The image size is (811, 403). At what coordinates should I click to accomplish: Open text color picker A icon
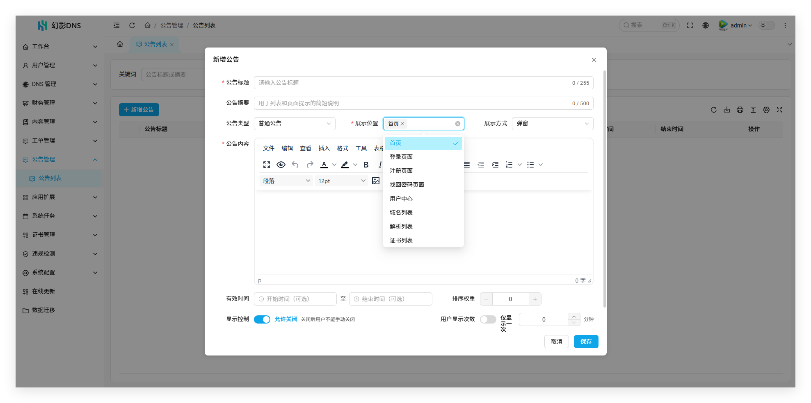point(324,165)
